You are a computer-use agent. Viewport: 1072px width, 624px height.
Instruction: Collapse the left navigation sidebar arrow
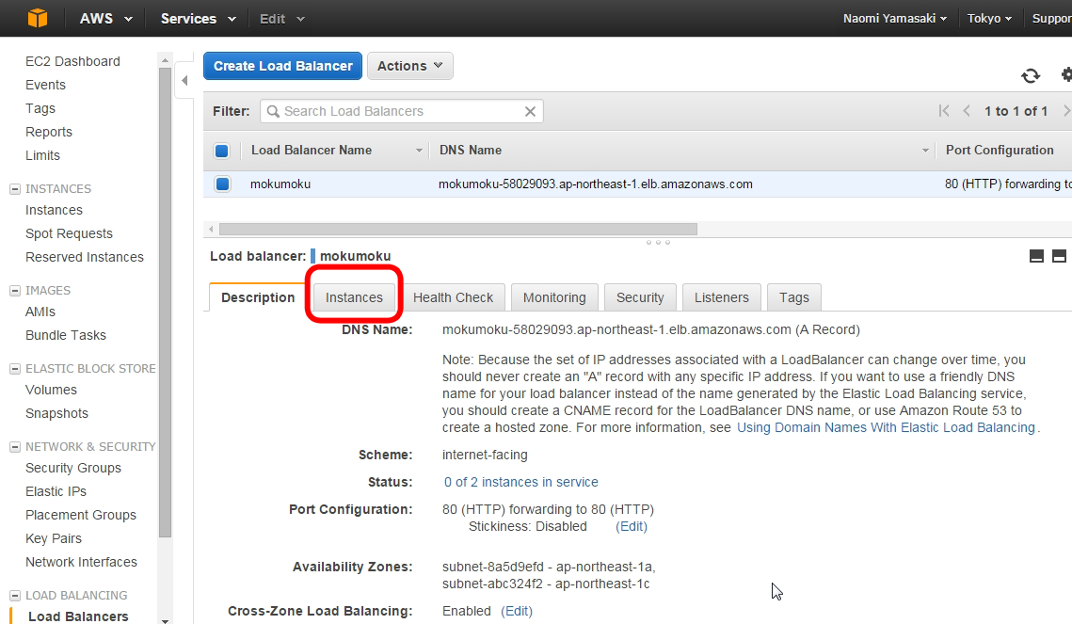point(184,81)
